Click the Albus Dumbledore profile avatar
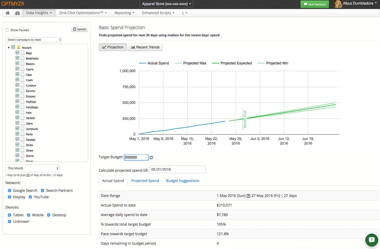 pyautogui.click(x=338, y=4)
